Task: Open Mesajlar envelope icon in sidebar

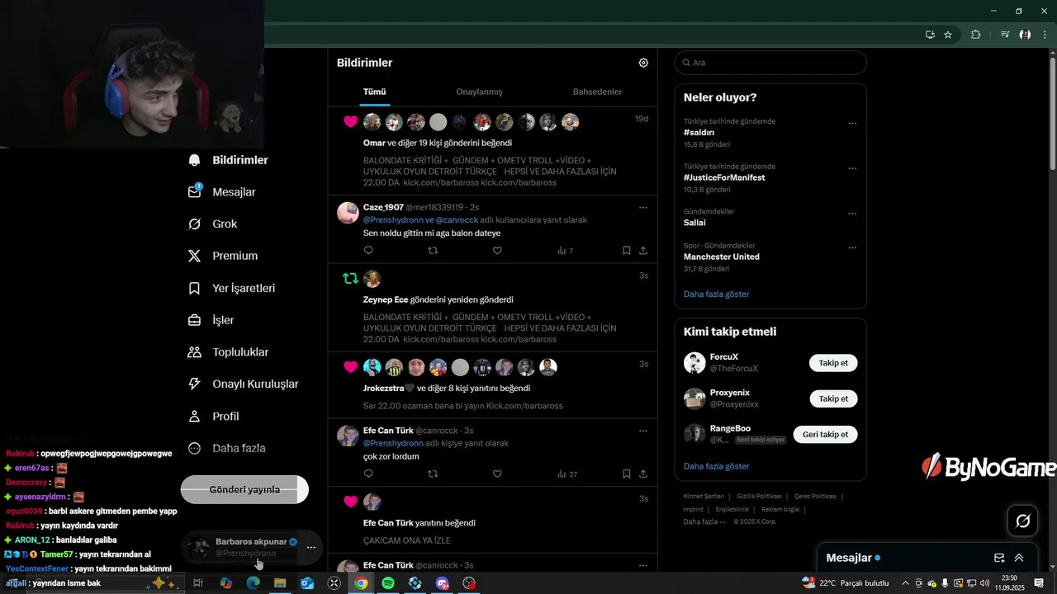Action: pyautogui.click(x=194, y=191)
